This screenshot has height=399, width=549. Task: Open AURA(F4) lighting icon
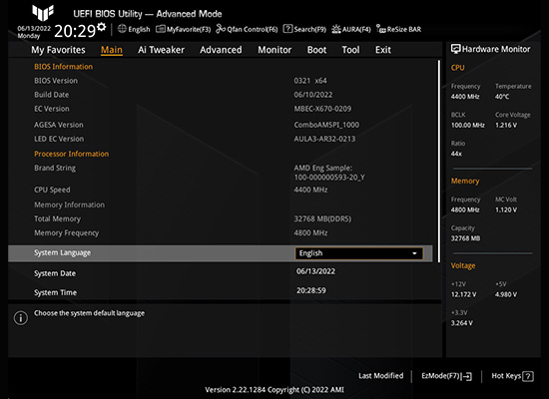coord(336,29)
